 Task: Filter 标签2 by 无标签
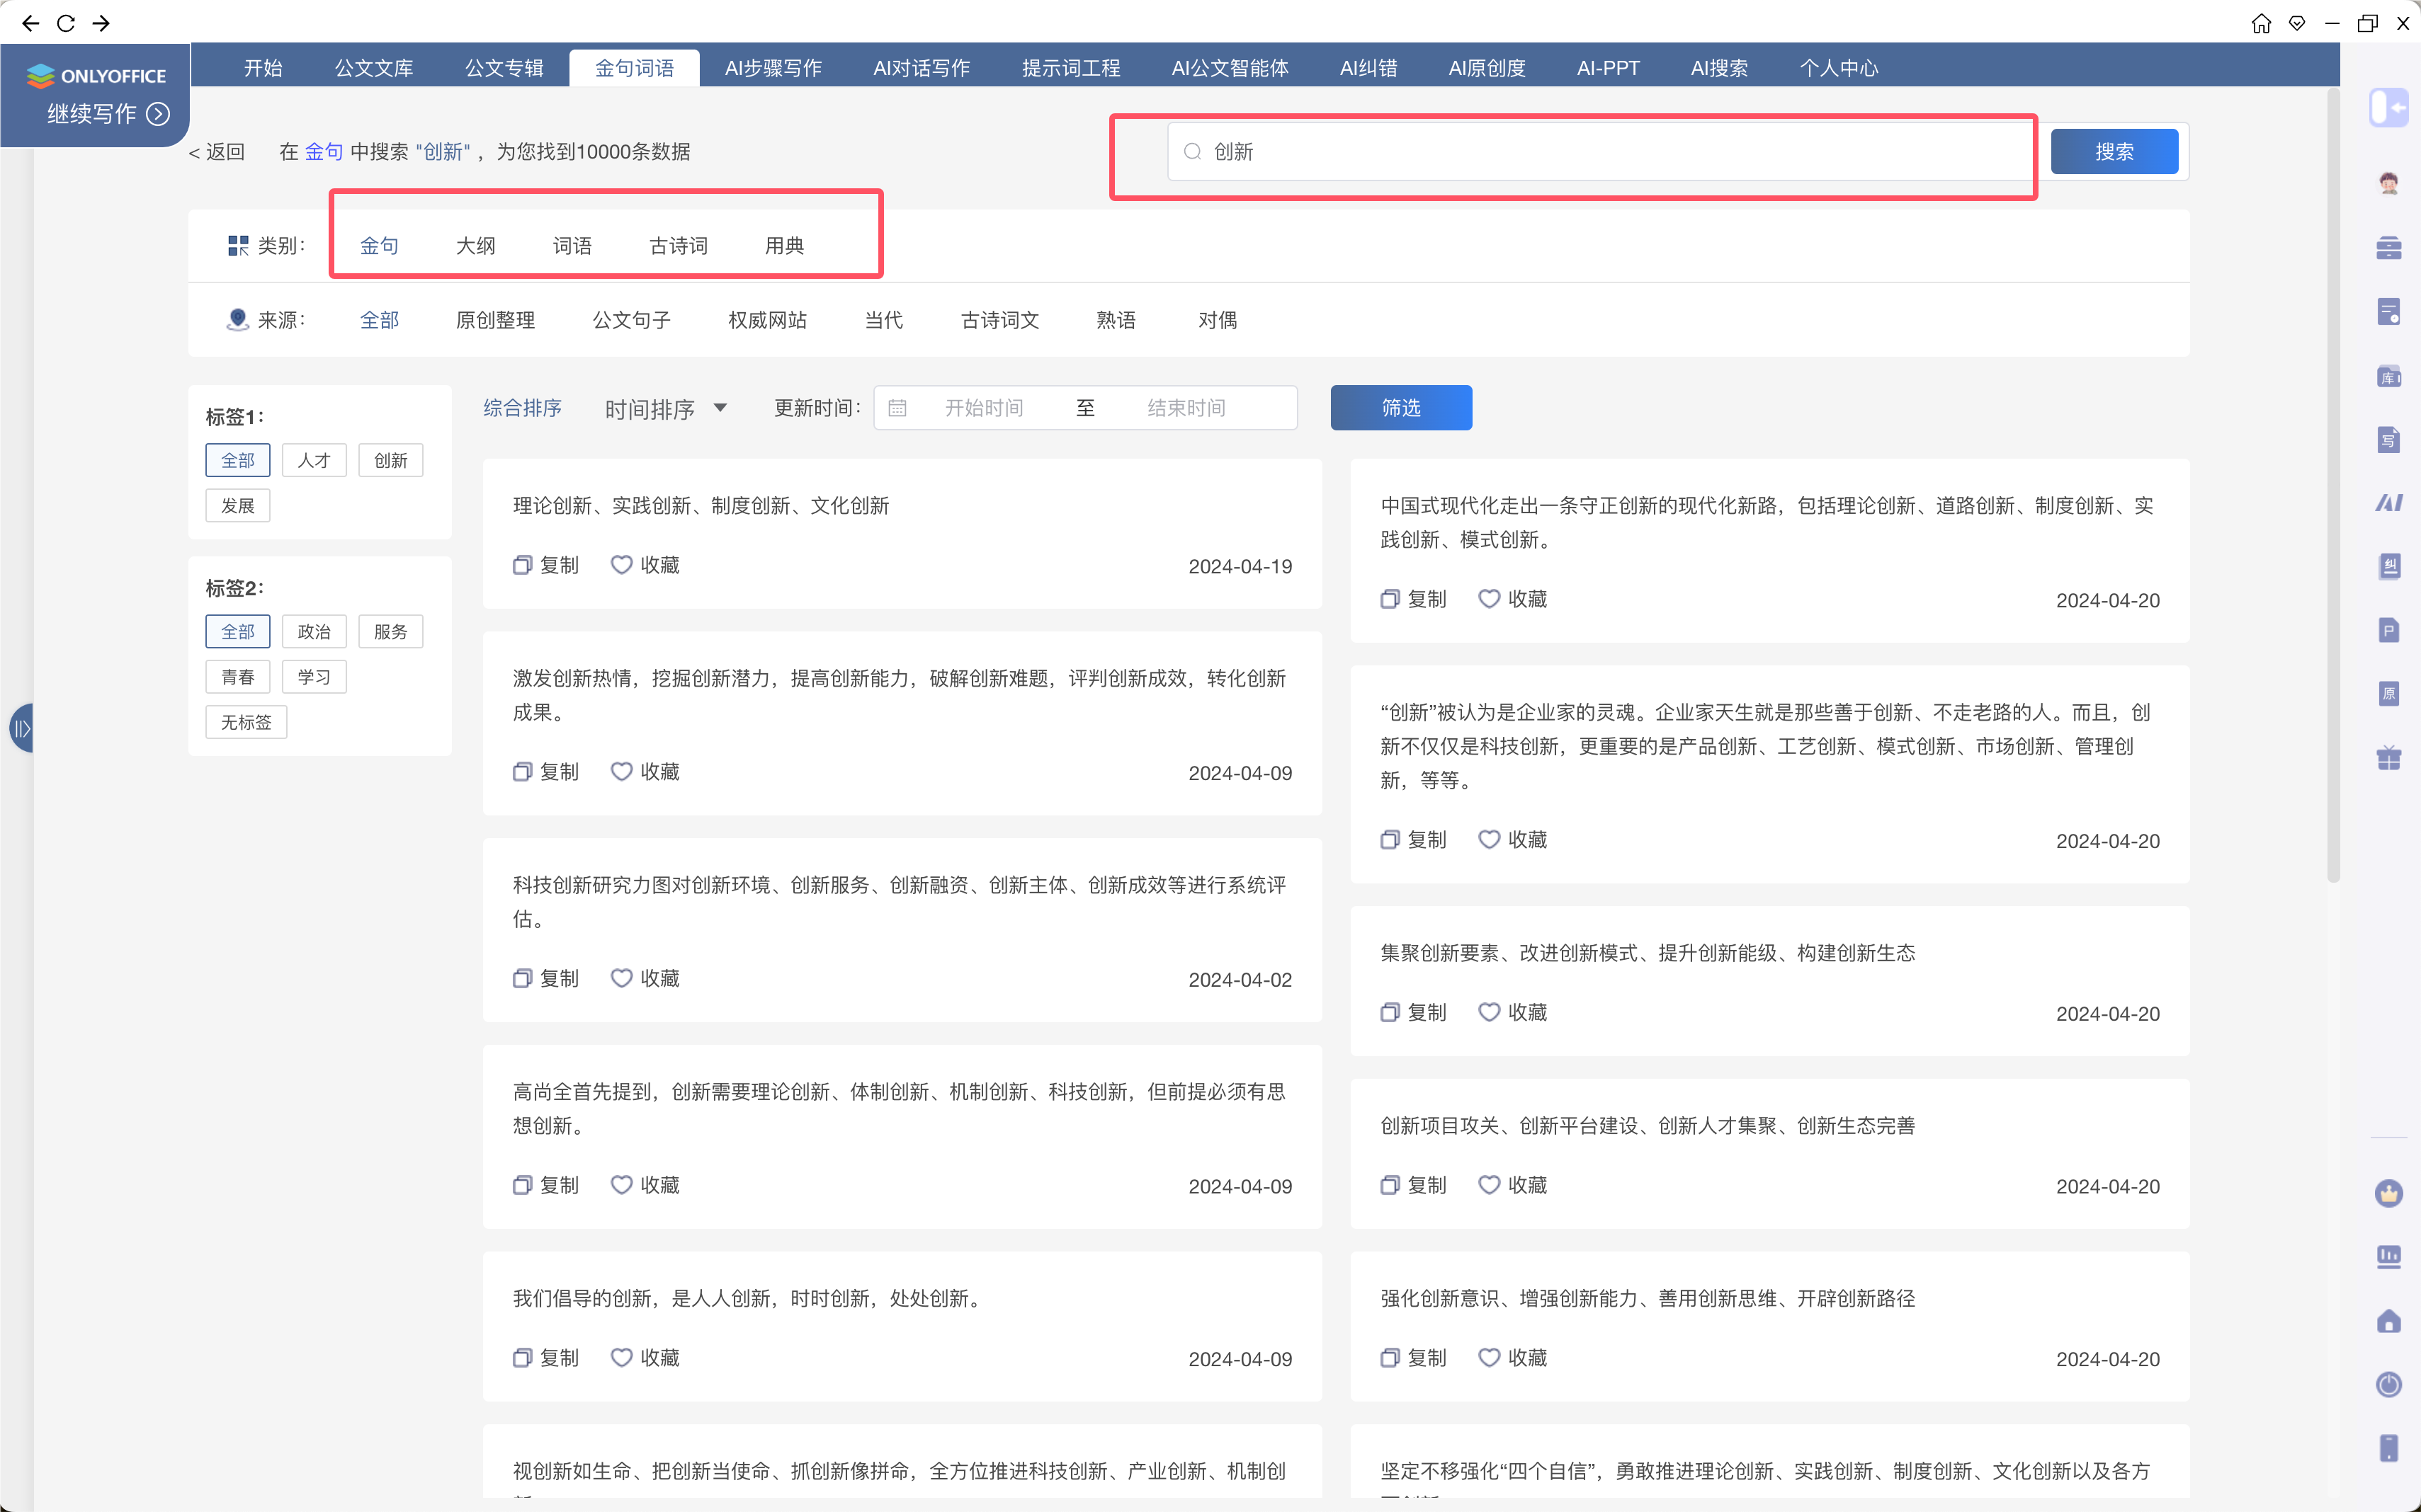[x=246, y=722]
